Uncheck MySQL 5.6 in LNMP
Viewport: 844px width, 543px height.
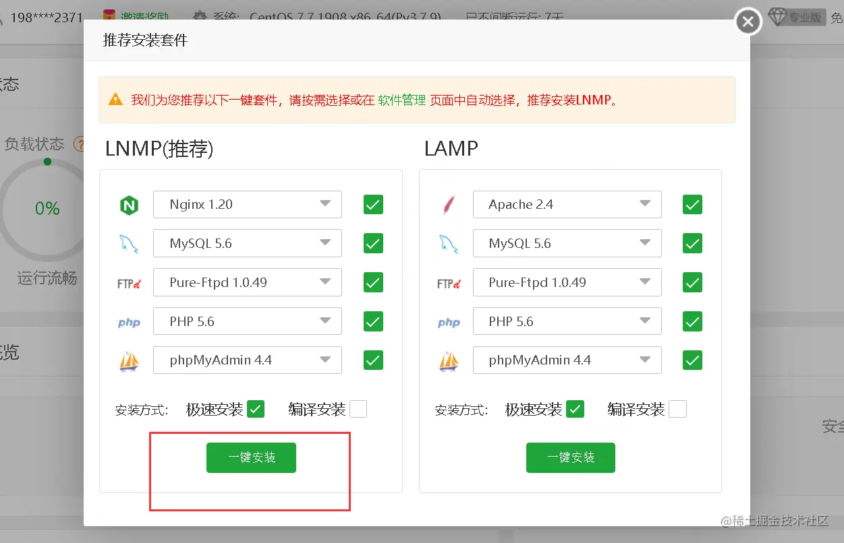coord(373,243)
